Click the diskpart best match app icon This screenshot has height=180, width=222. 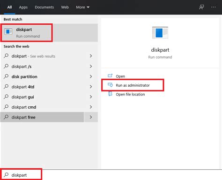[8, 31]
